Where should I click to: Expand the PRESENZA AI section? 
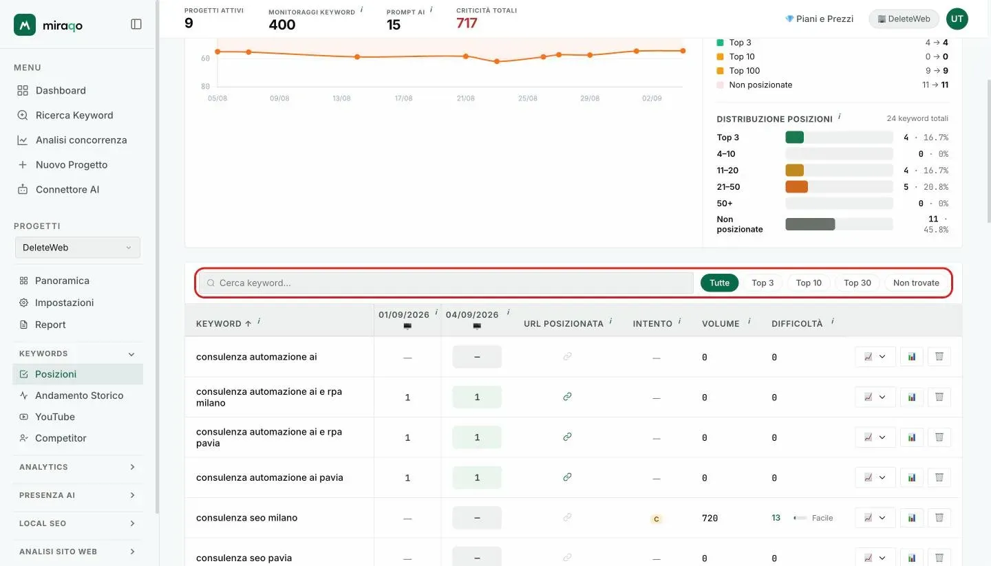(77, 495)
